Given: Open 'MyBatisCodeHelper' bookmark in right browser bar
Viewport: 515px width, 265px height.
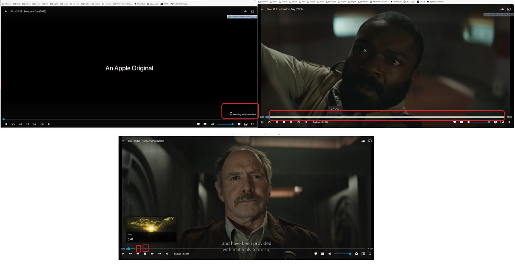Looking at the screenshot, I should pos(436,2).
